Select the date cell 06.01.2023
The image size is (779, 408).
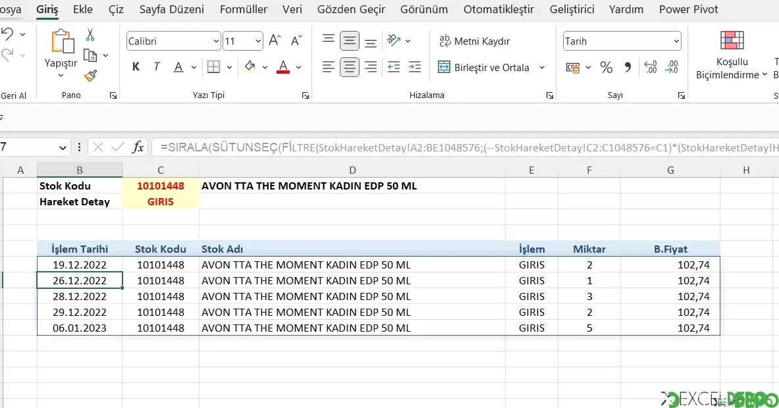80,328
